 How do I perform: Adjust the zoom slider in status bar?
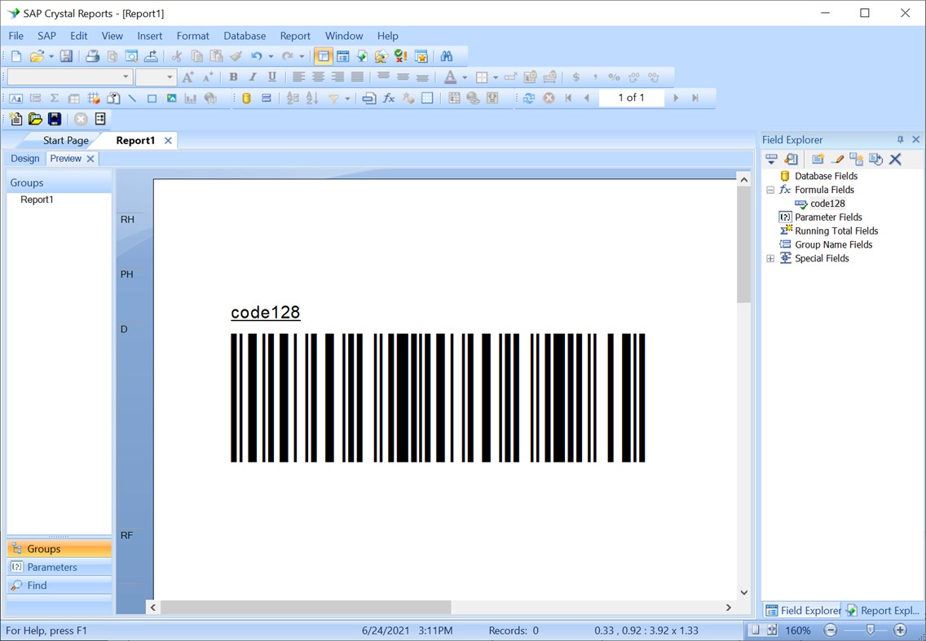(871, 630)
